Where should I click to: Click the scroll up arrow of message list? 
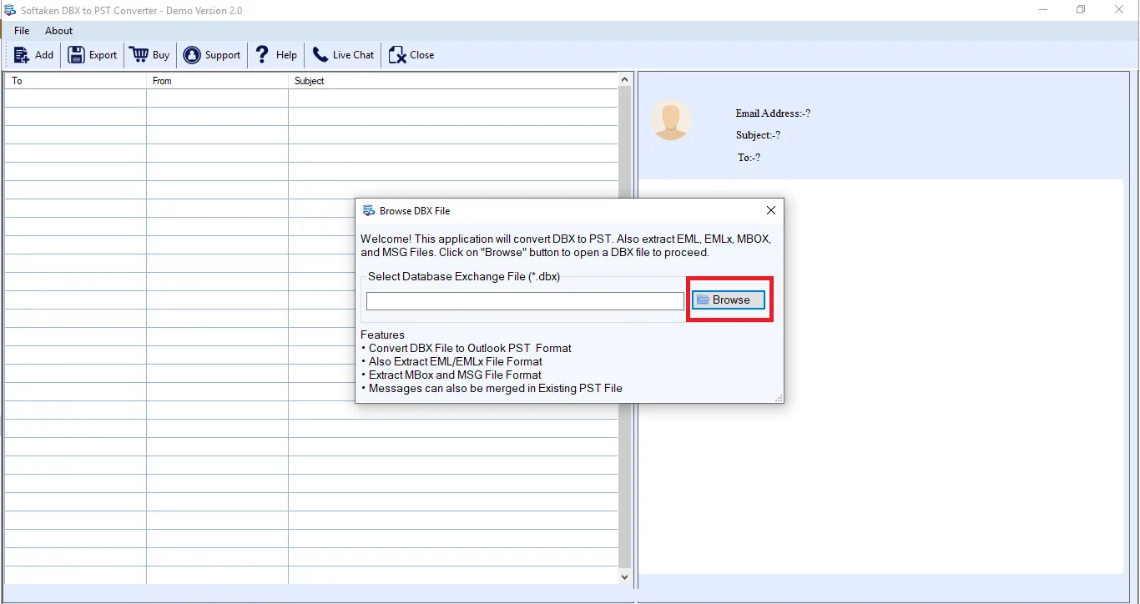click(x=625, y=79)
